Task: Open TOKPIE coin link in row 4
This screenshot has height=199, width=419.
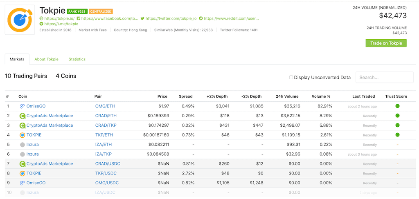Action: tap(34, 135)
